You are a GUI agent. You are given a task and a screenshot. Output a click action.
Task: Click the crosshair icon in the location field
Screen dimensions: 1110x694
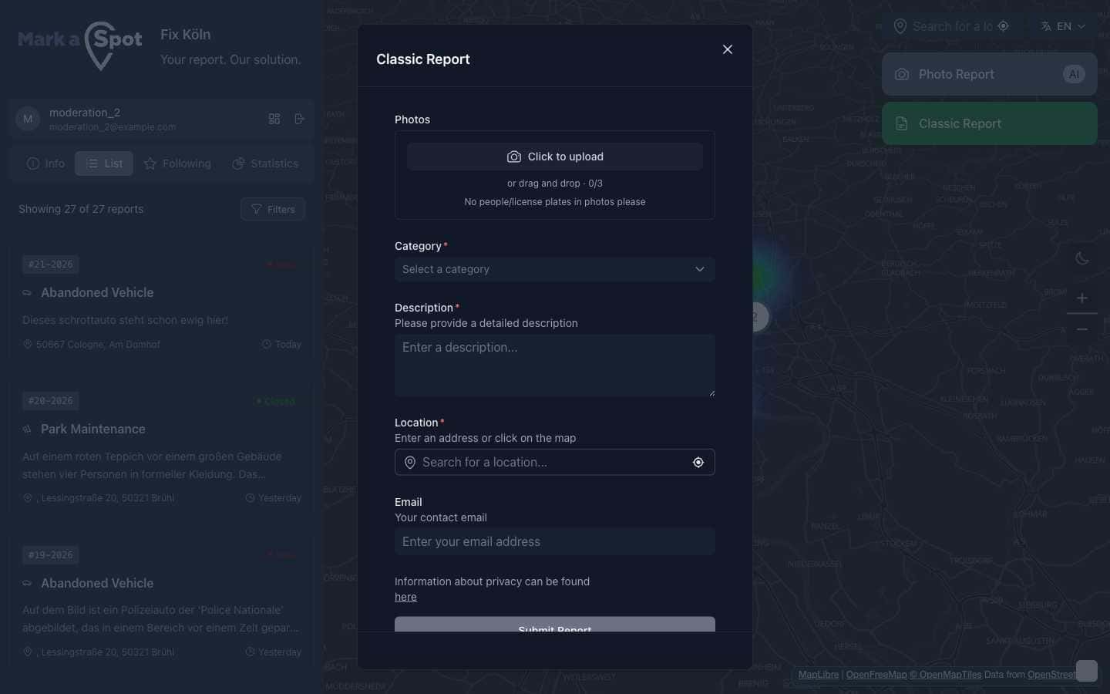[698, 462]
